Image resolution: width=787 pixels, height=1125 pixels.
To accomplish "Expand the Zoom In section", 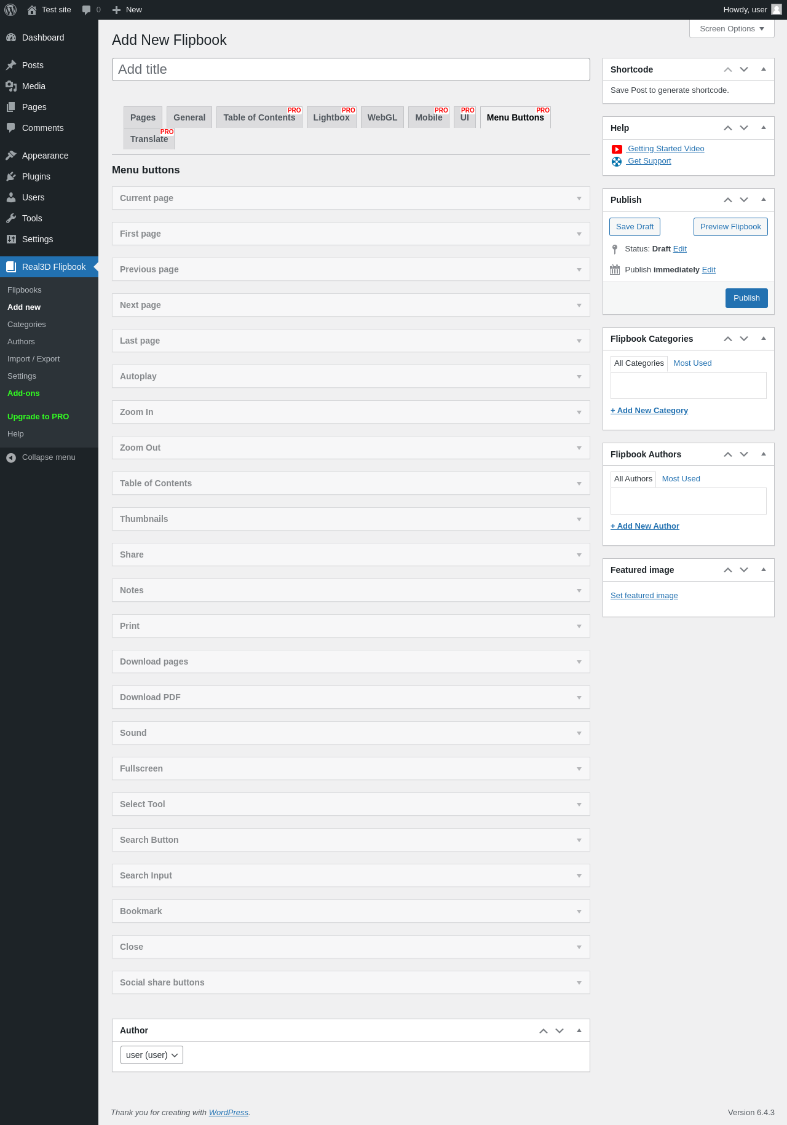I will [351, 412].
